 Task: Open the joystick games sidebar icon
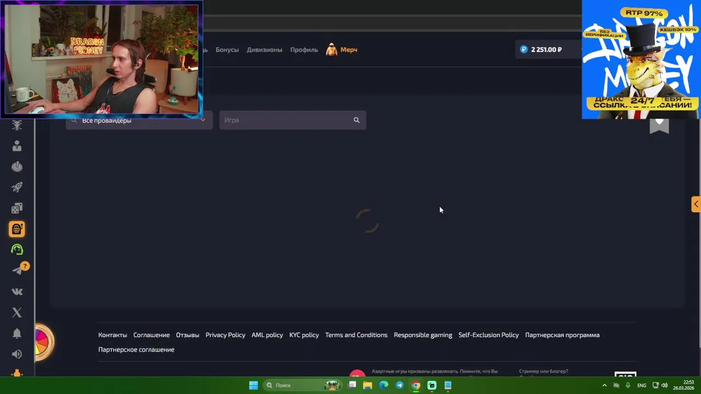pos(17,166)
